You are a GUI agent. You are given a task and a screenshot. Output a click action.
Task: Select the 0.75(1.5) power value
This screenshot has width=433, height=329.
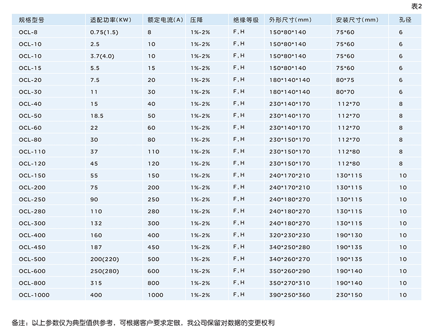[104, 32]
